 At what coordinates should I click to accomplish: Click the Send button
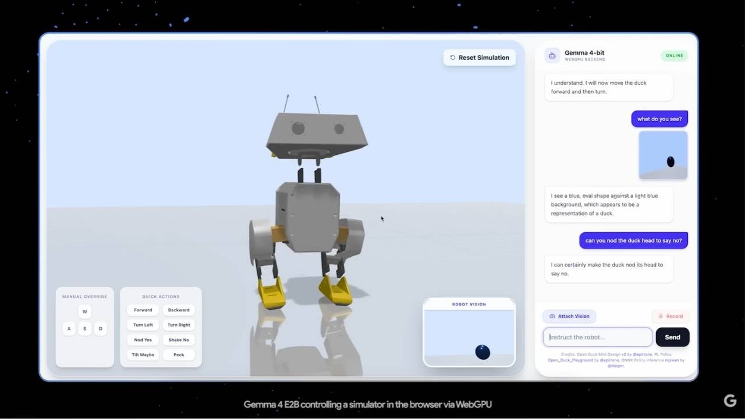click(672, 337)
